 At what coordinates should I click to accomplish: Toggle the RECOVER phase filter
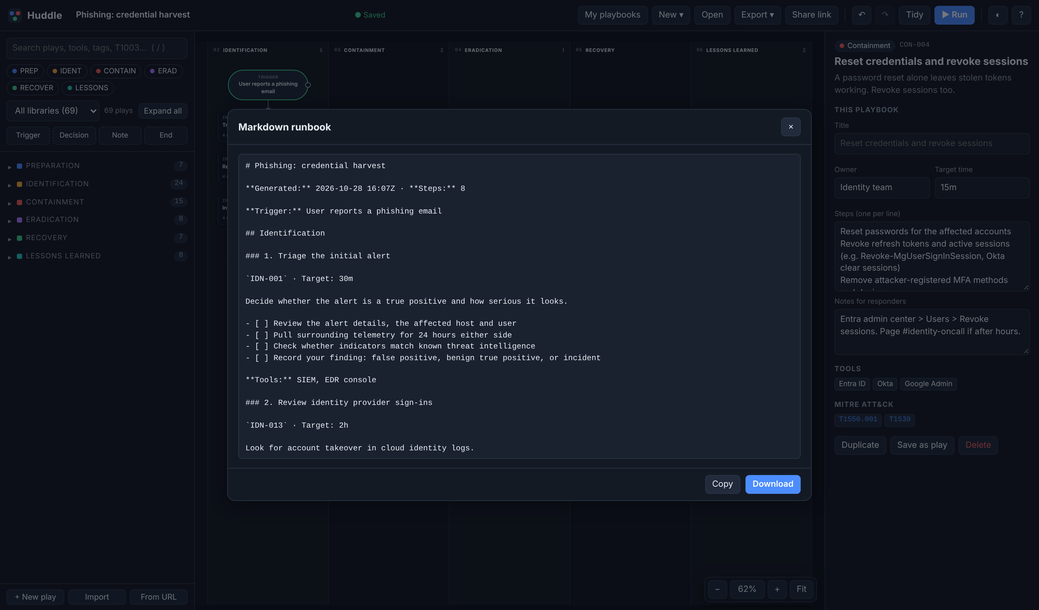[x=32, y=88]
